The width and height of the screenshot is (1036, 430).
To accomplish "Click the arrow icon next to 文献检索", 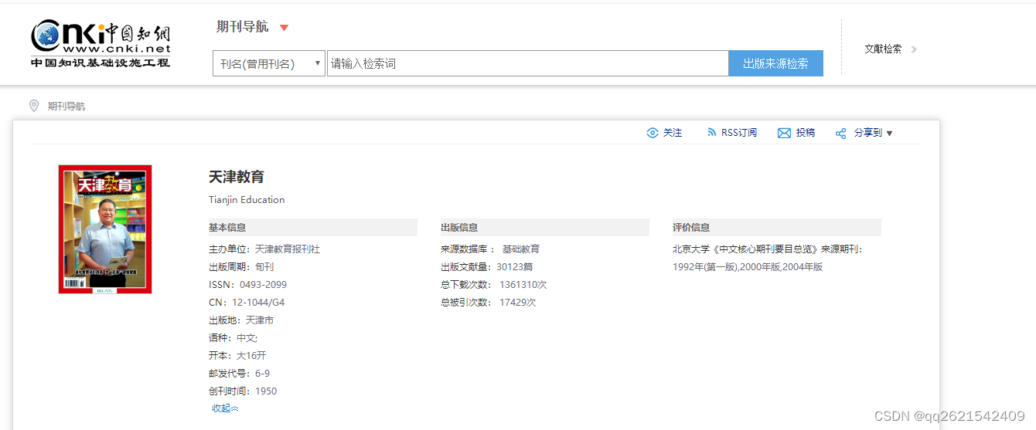I will [x=914, y=49].
